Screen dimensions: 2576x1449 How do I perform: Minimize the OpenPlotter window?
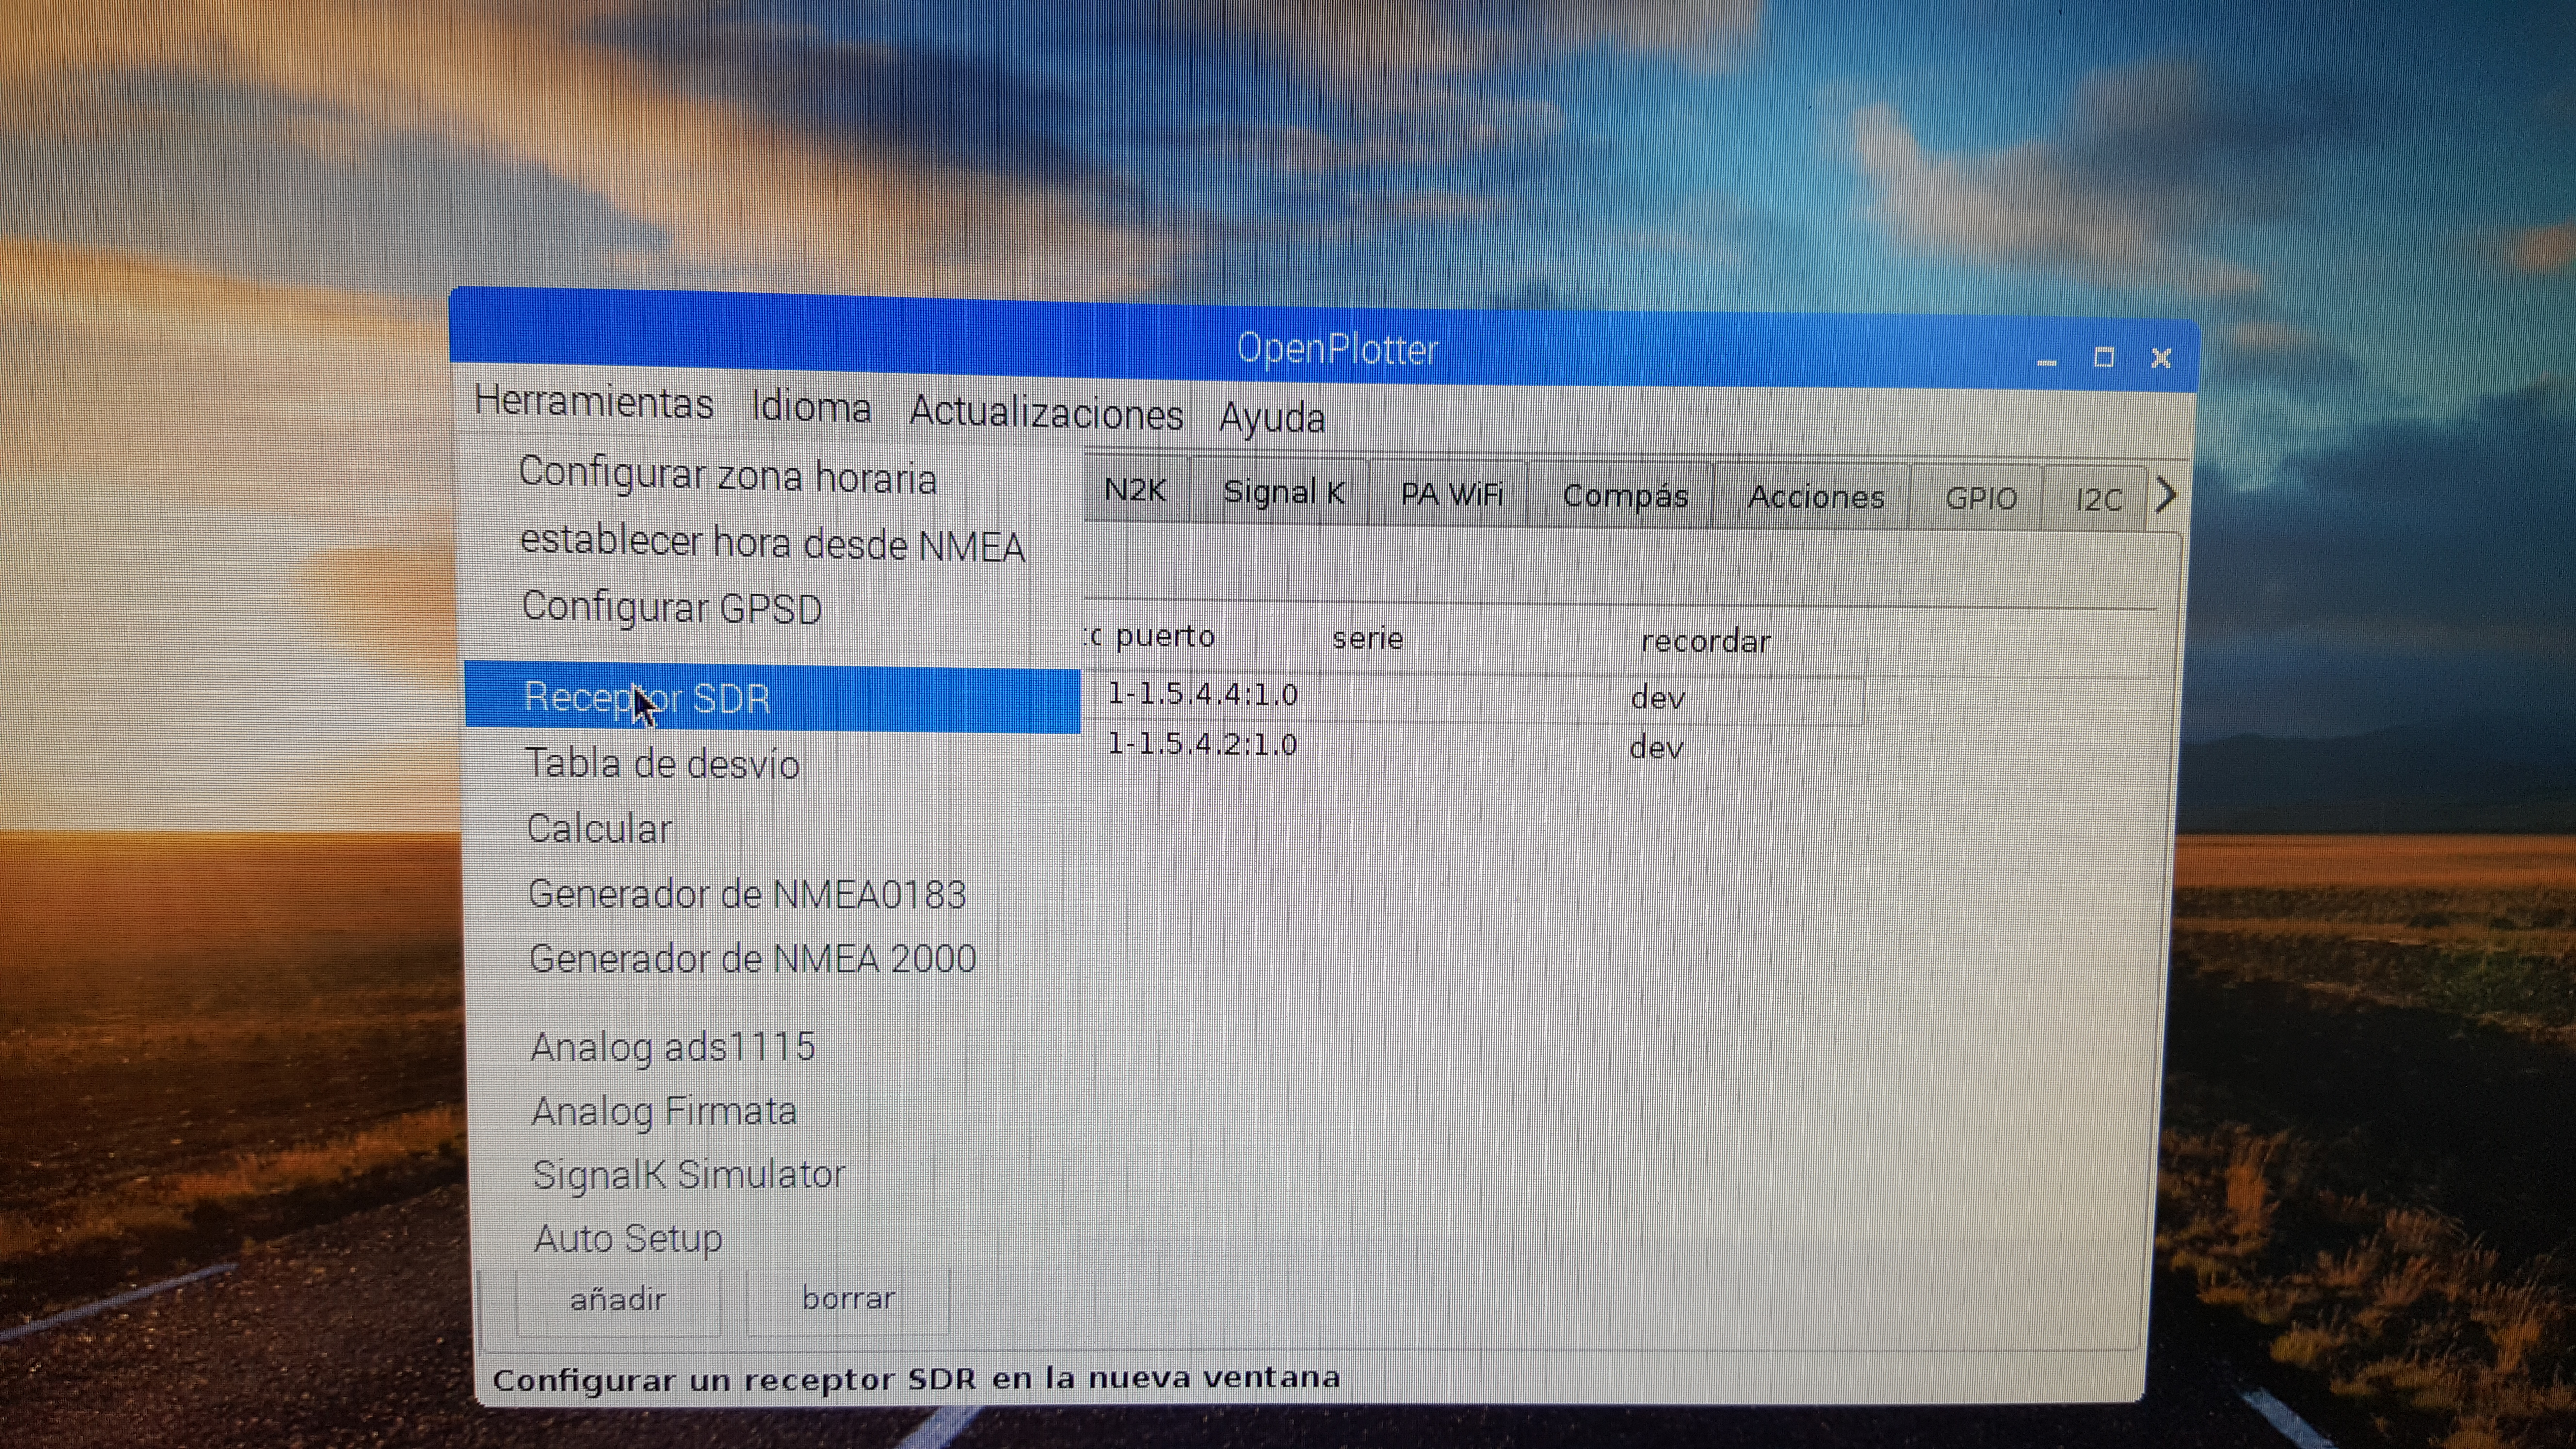(x=2046, y=360)
